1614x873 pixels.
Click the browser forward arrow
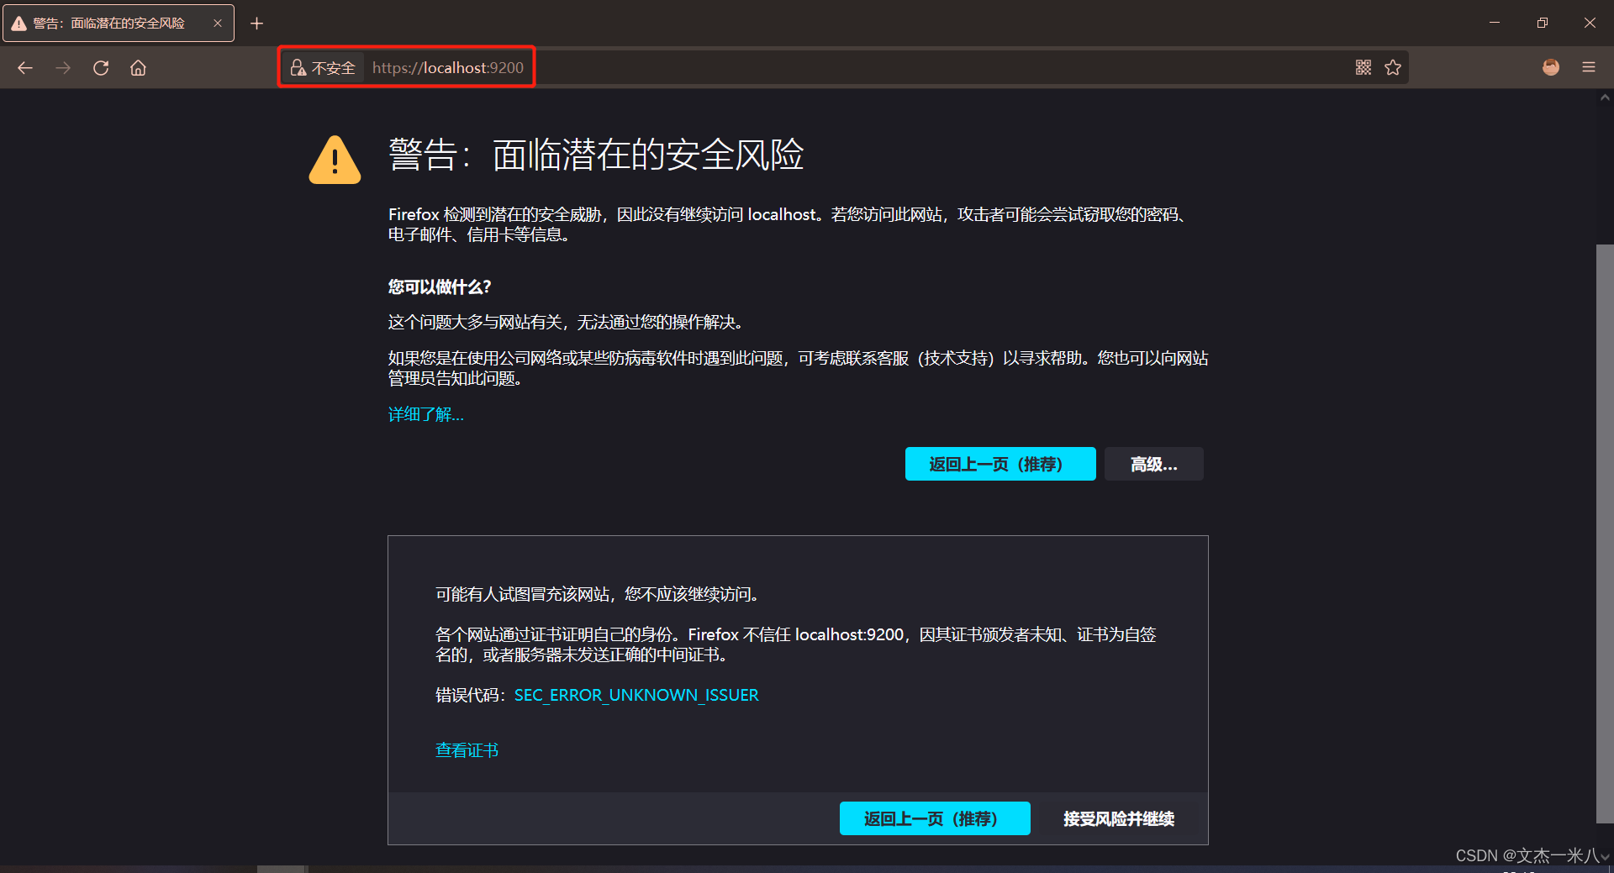63,68
